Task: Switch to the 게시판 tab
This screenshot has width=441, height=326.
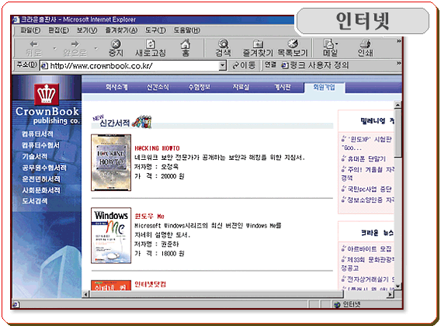Action: pyautogui.click(x=283, y=87)
